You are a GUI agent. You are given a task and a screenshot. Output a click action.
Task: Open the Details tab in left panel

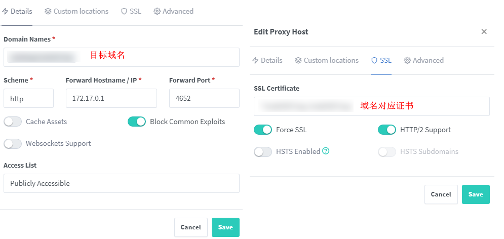click(x=17, y=11)
